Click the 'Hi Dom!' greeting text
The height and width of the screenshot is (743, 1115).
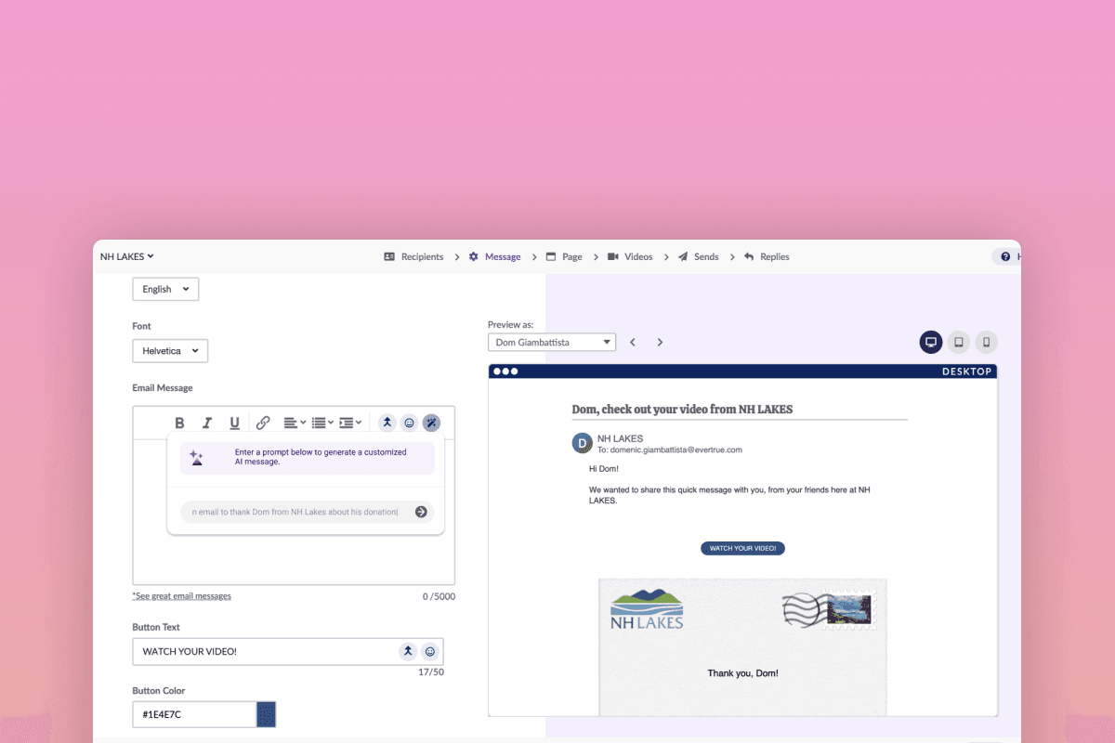tap(604, 469)
